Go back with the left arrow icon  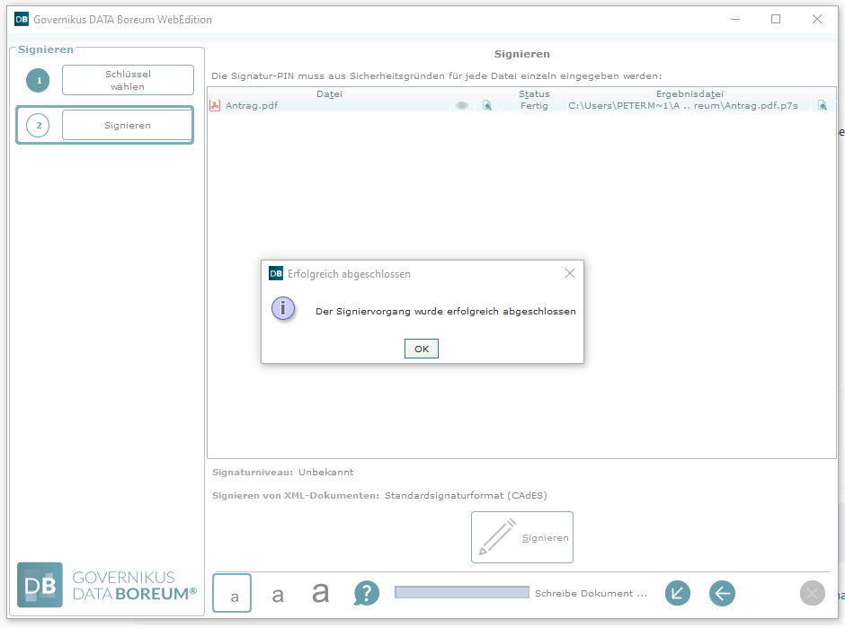[722, 593]
